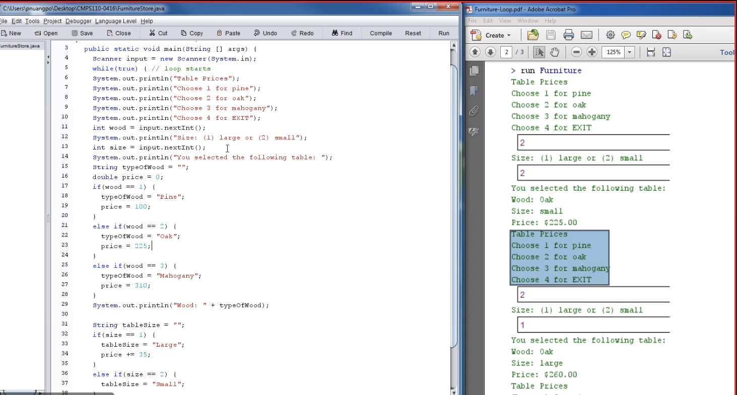Go to next page with down arrow

491,52
